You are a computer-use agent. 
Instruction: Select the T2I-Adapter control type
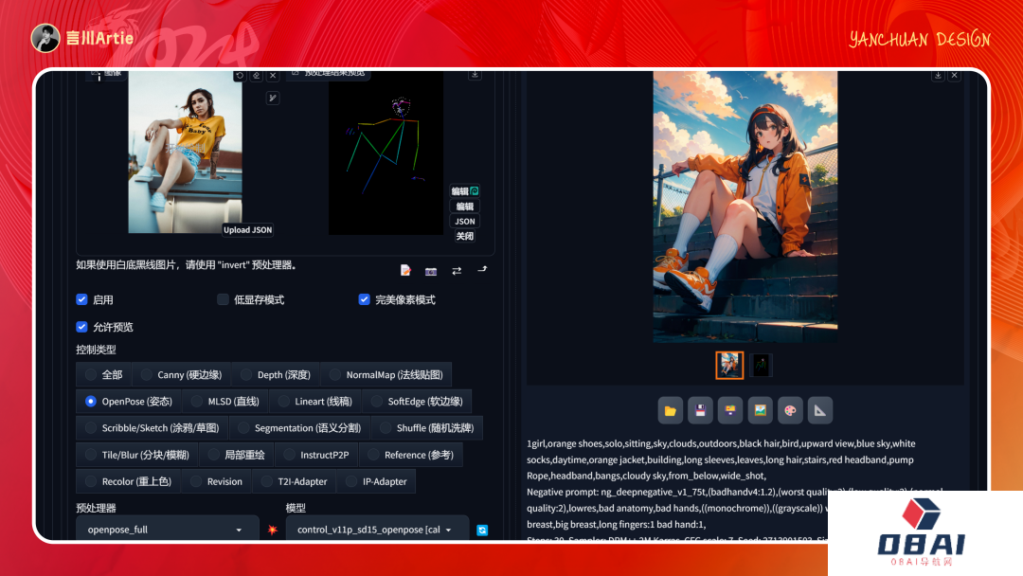295,481
